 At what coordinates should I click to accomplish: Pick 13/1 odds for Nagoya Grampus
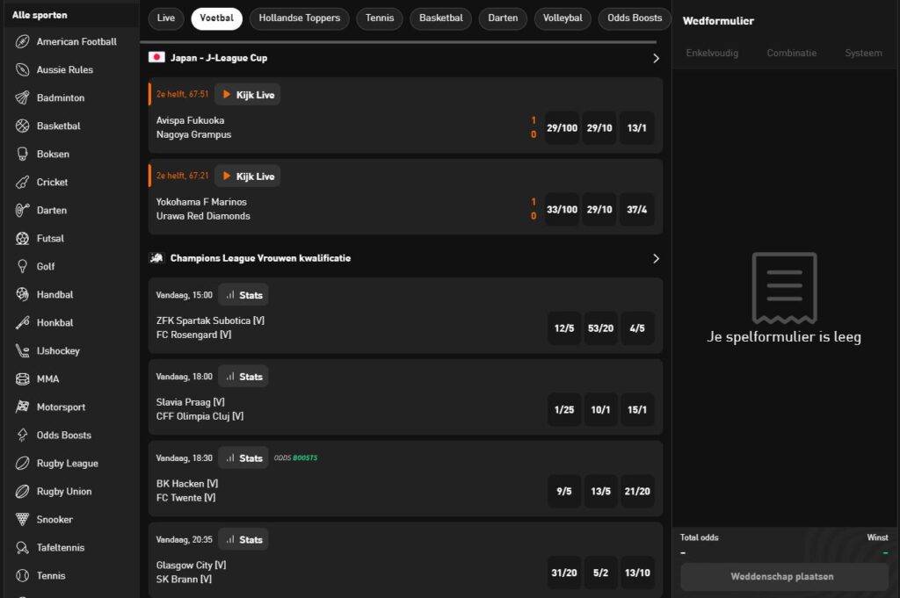[x=636, y=128]
